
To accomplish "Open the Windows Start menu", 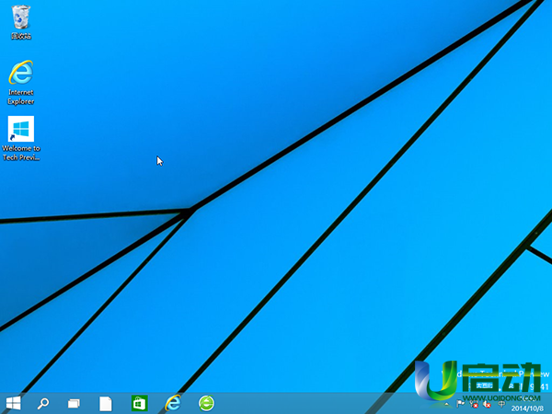I will tap(14, 403).
